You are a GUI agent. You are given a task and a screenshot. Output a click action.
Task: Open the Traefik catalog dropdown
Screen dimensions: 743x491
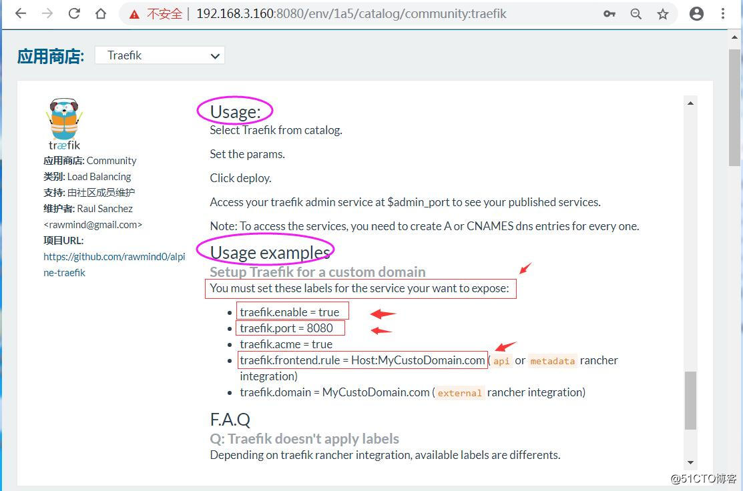160,55
